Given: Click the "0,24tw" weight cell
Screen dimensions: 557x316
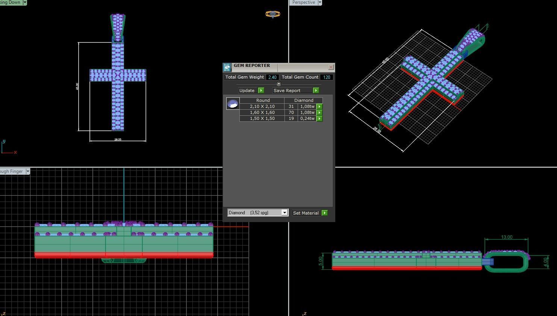Looking at the screenshot, I should pyautogui.click(x=307, y=118).
